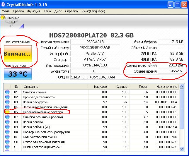Click the Текущее column header

click(98, 87)
